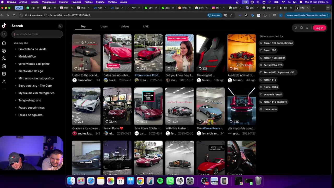Switch to the LIVE tab
334x188 pixels.
point(146,26)
